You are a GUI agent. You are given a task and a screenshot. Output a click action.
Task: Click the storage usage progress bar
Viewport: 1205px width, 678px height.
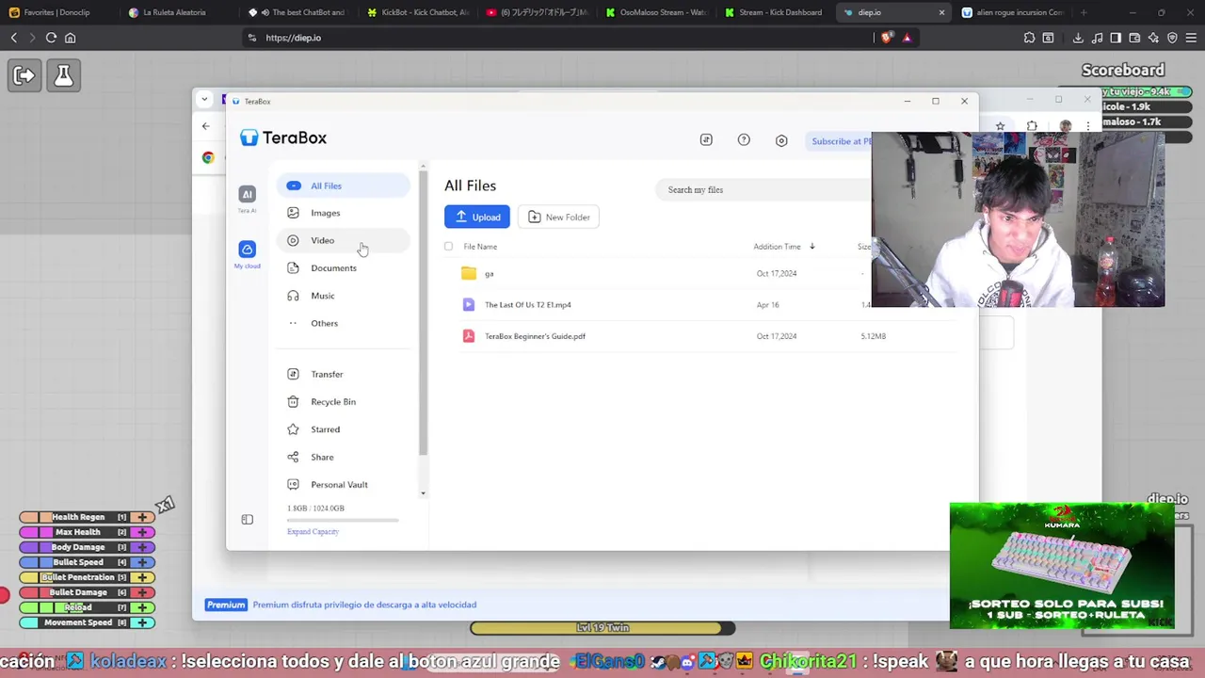point(343,520)
